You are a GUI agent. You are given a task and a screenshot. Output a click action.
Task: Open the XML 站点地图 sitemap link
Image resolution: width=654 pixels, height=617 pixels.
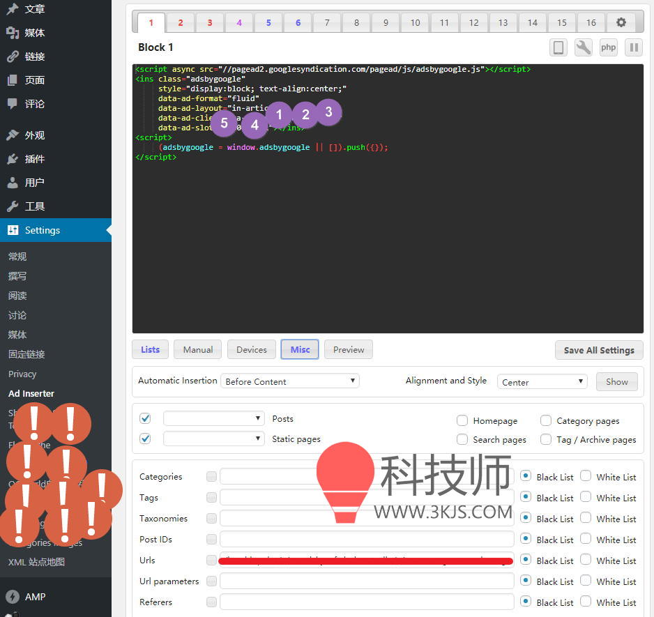pos(37,562)
